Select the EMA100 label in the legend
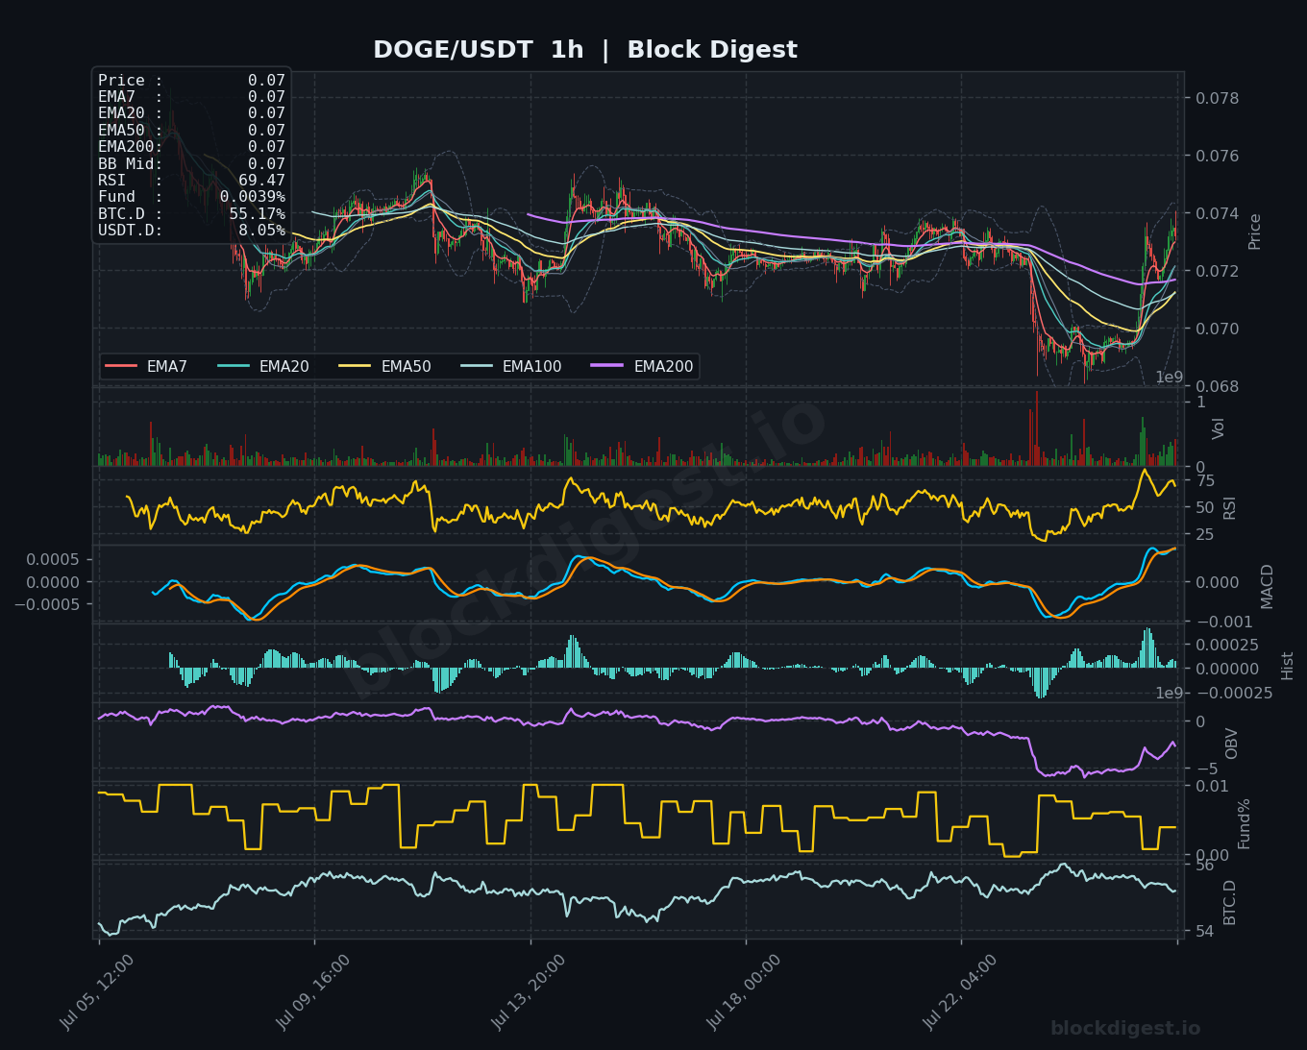The width and height of the screenshot is (1307, 1050). click(x=531, y=366)
